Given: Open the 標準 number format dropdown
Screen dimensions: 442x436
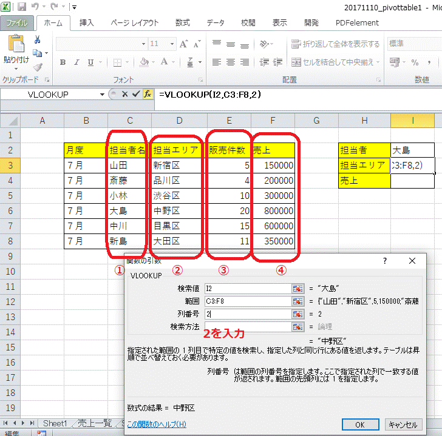Looking at the screenshot, I should (439, 44).
